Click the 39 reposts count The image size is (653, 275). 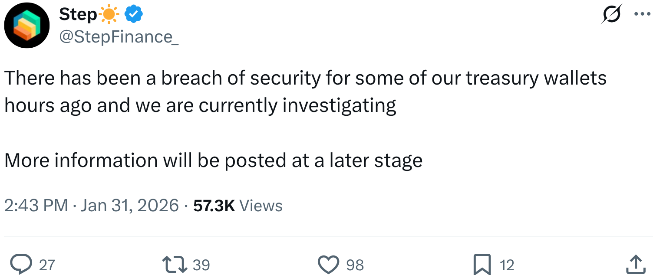pos(201,265)
